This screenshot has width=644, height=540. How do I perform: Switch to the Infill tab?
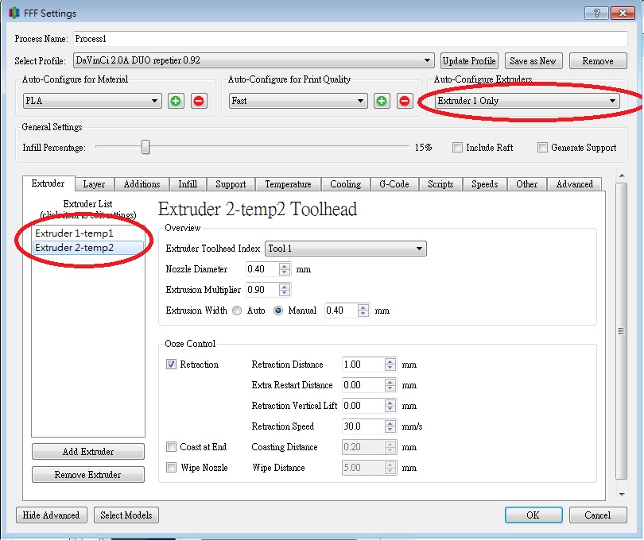coord(188,184)
